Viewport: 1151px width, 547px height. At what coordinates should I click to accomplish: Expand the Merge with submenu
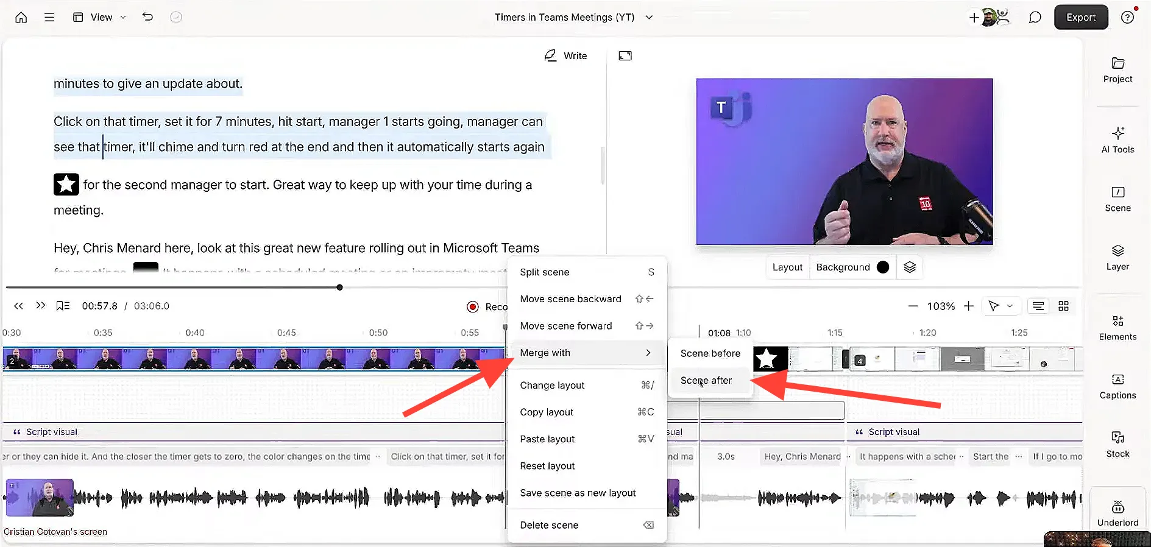pos(586,353)
